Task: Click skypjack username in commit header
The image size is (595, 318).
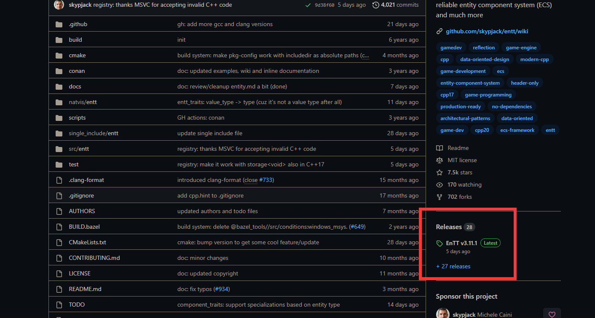Action: tap(80, 5)
